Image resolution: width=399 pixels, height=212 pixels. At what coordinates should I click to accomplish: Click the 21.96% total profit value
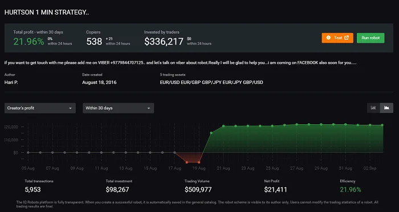(28, 42)
